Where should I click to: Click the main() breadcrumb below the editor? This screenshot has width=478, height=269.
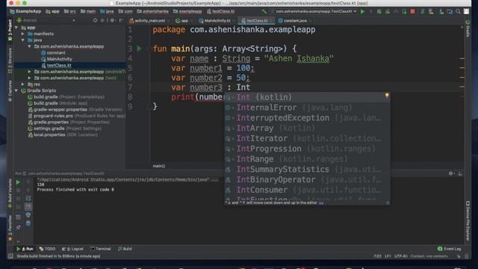click(x=158, y=166)
